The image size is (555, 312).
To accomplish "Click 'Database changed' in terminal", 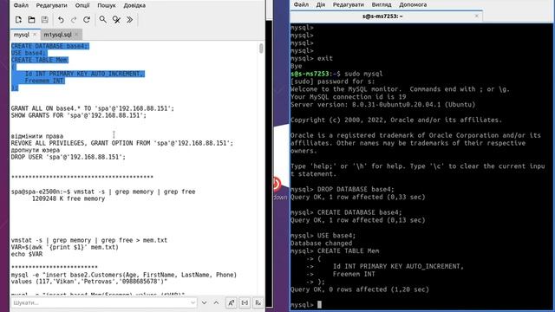I will point(322,244).
